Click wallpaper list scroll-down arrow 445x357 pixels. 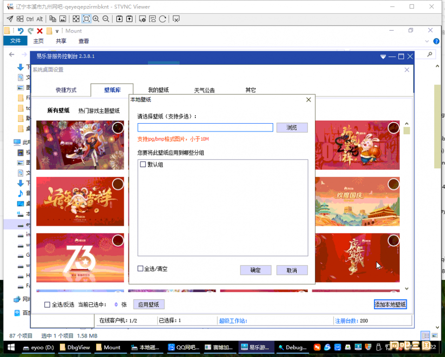pos(407,289)
